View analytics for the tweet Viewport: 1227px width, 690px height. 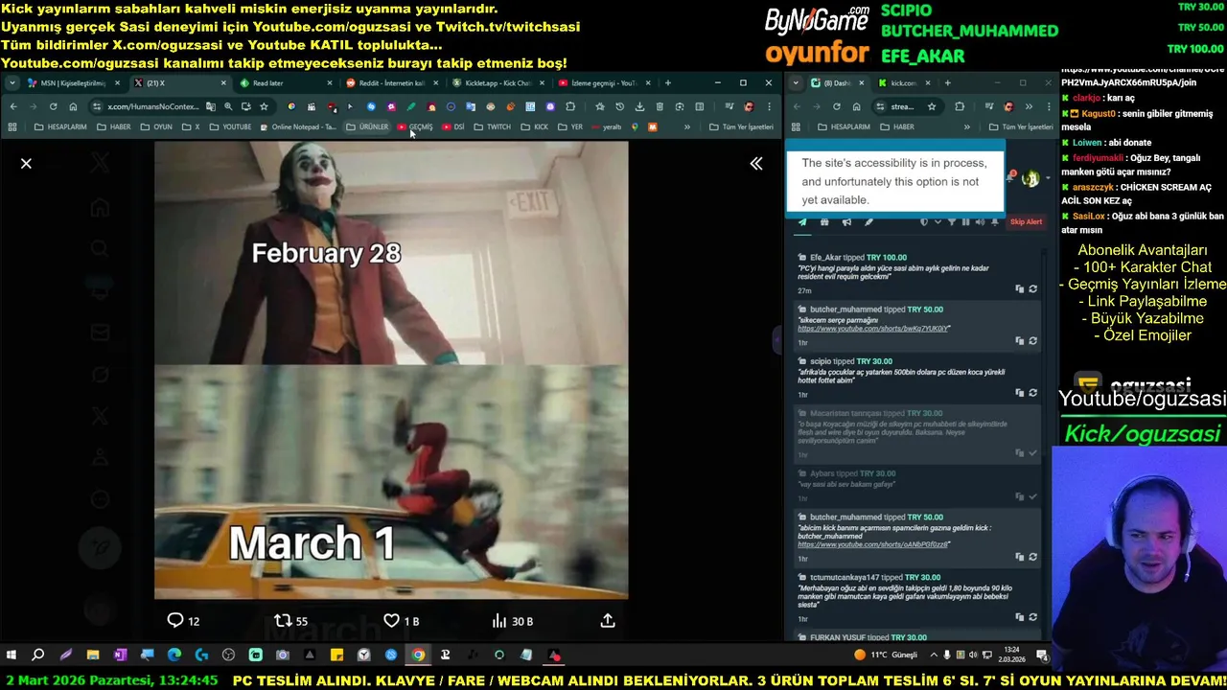[x=512, y=621]
